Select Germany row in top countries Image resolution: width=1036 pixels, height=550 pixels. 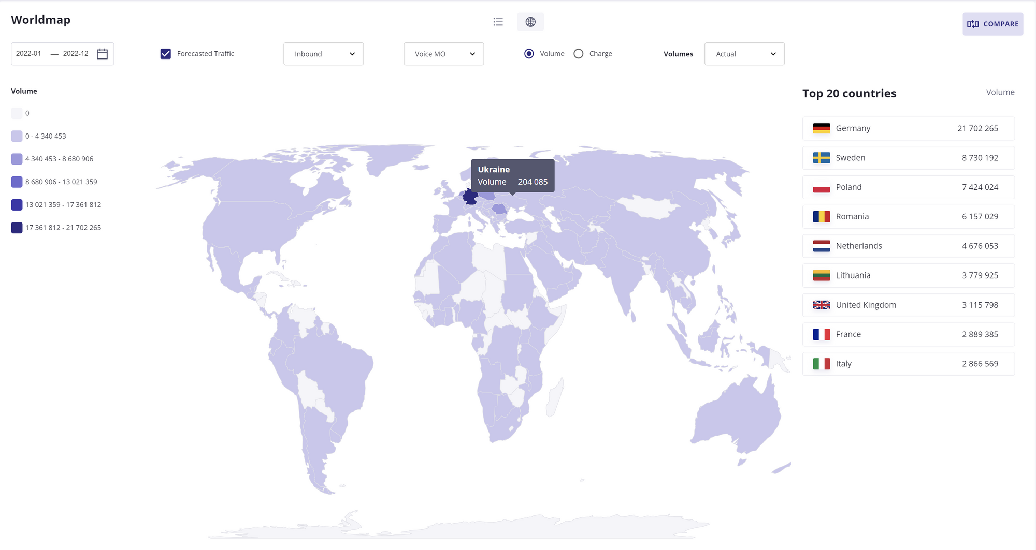909,128
